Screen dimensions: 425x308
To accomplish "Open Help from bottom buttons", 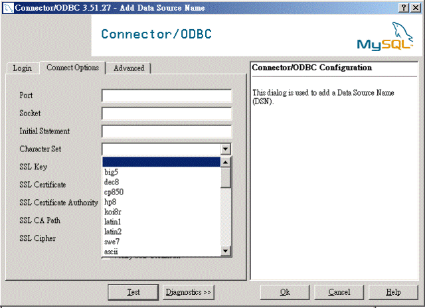I will (x=393, y=292).
